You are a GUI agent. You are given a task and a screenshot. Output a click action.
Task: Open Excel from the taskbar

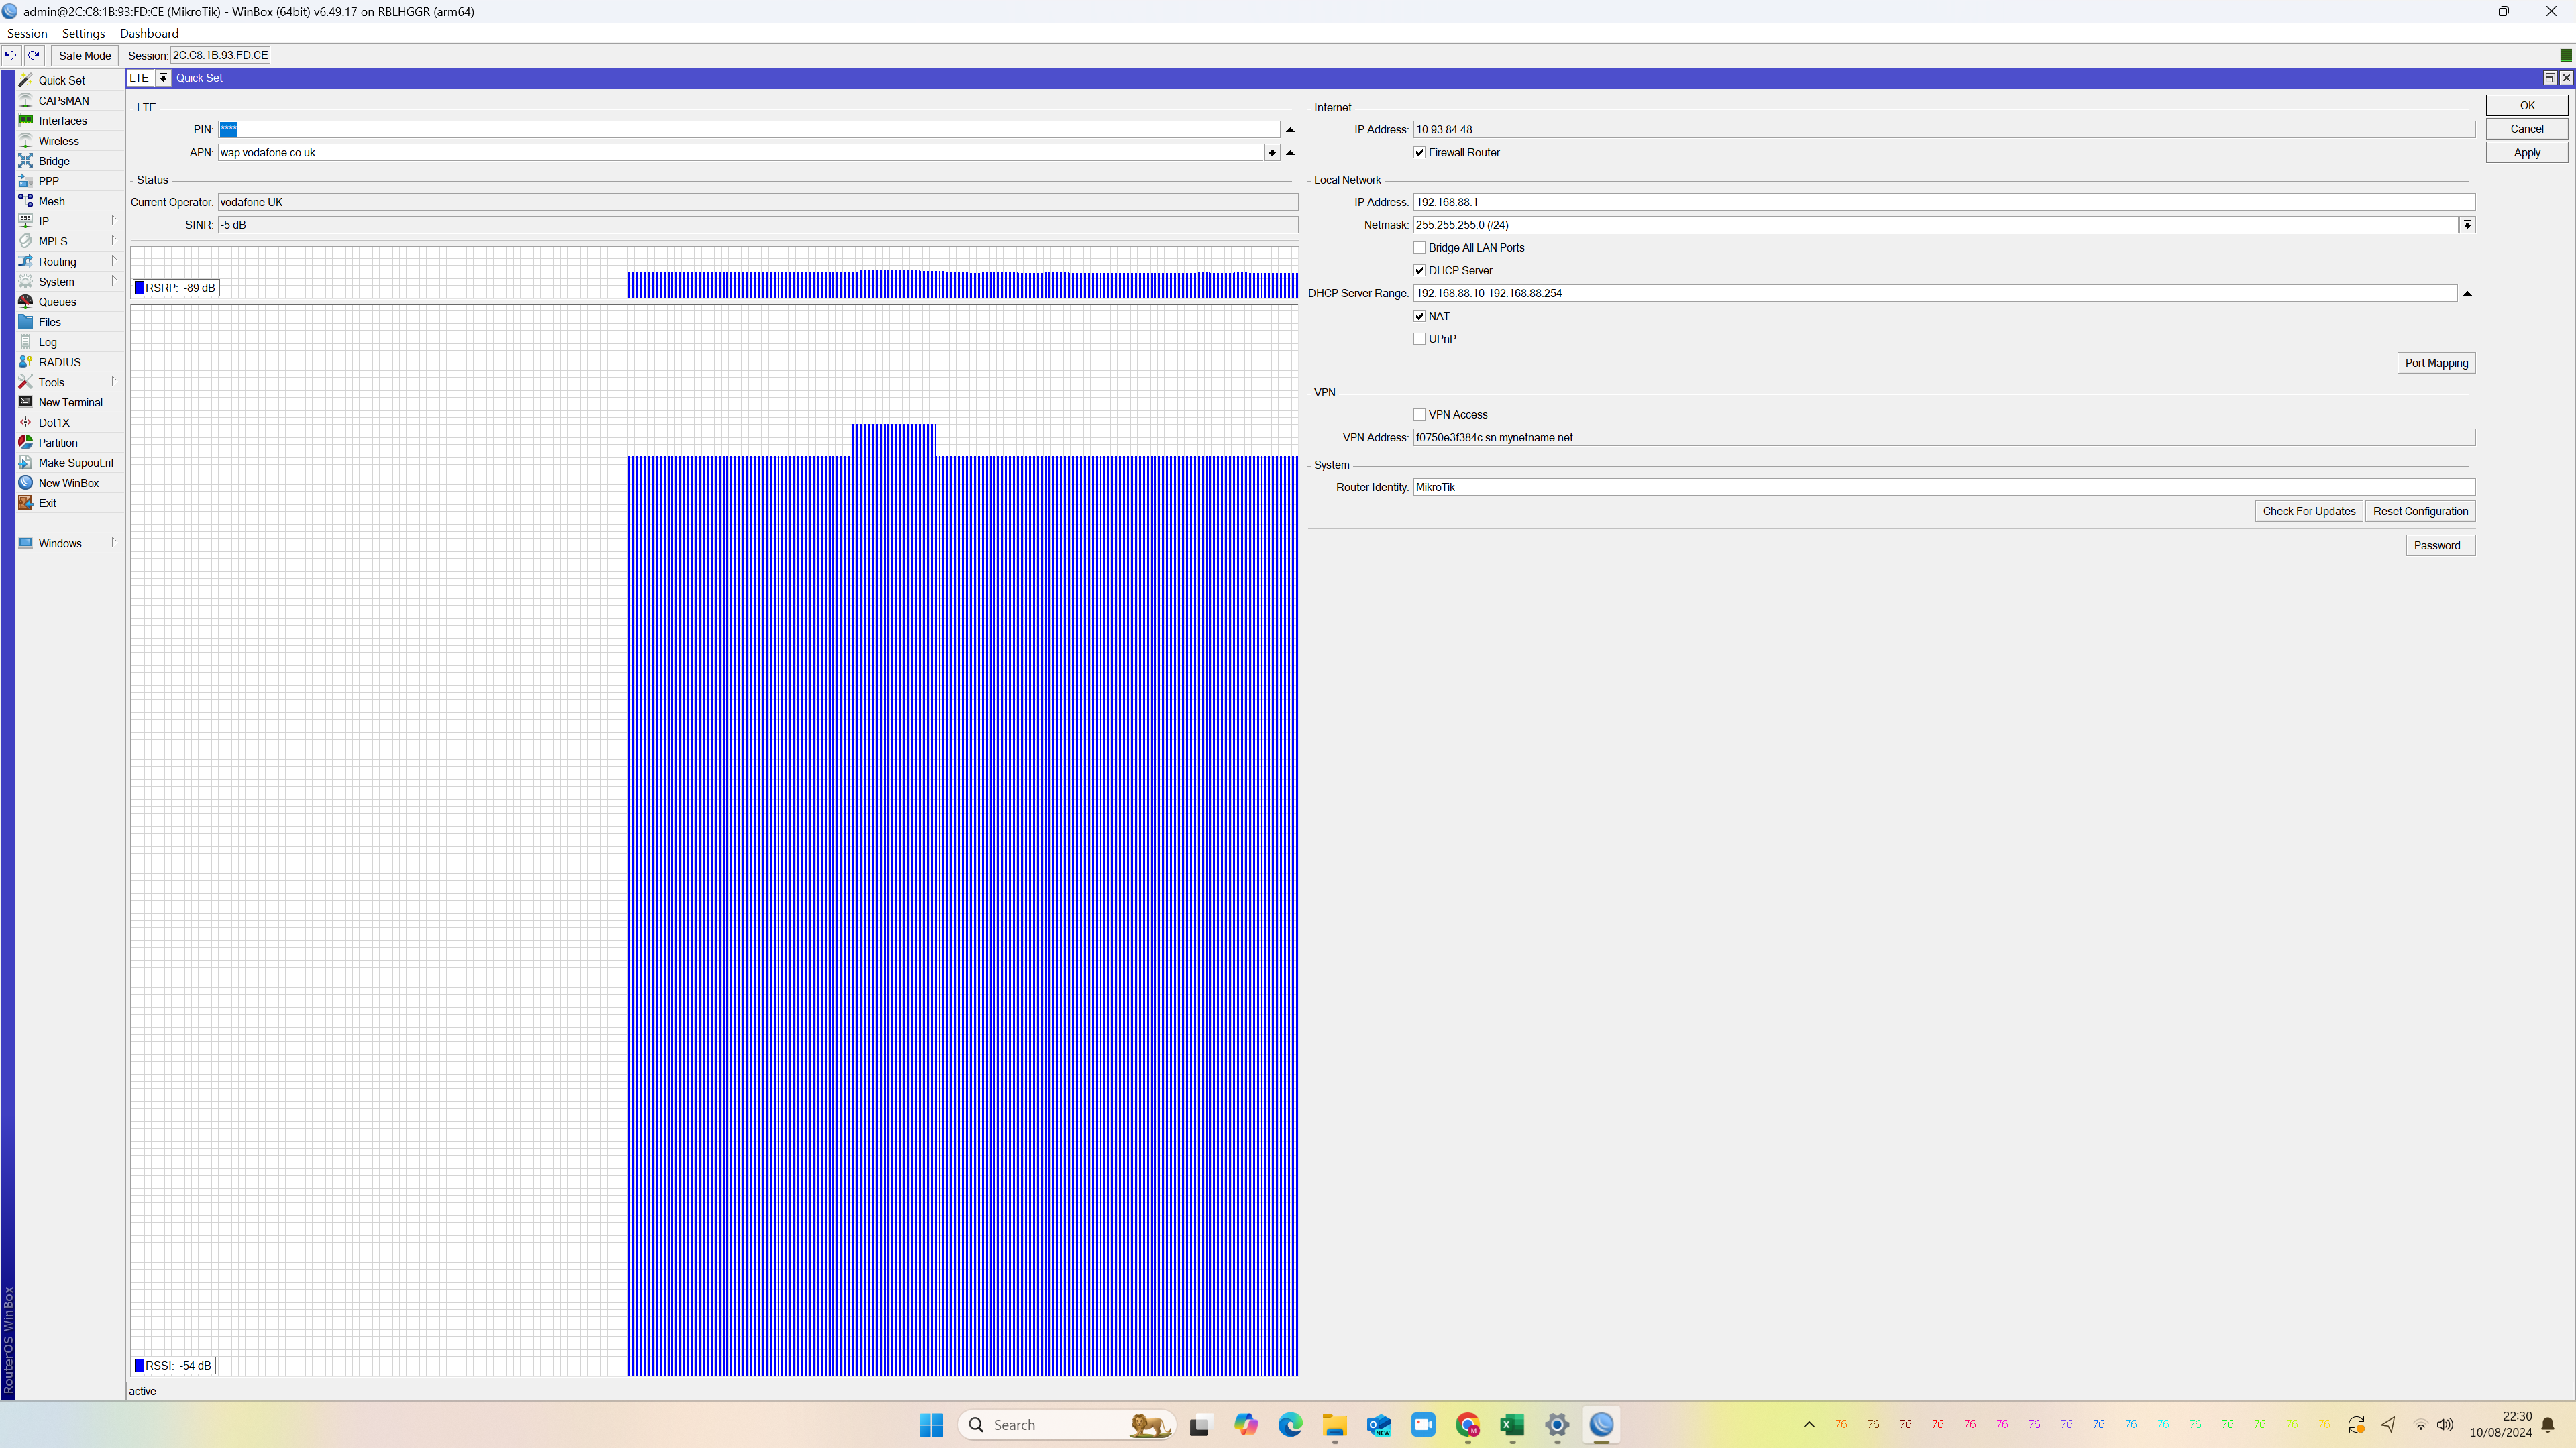tap(1512, 1425)
